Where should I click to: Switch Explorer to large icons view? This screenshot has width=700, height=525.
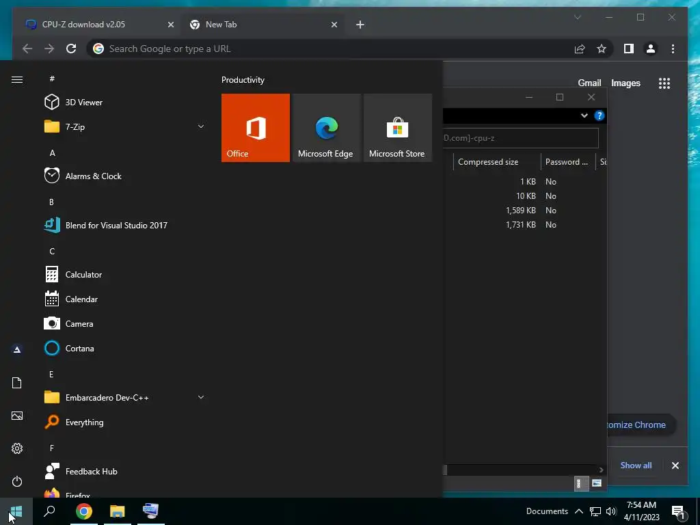pos(596,483)
